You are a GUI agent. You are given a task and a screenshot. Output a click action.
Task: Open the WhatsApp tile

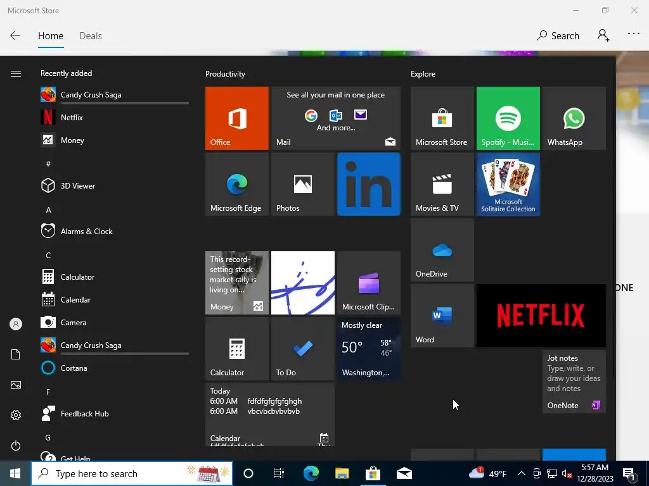point(574,118)
